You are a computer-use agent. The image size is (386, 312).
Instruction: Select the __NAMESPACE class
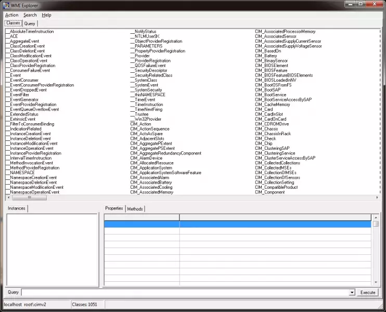pos(20,173)
